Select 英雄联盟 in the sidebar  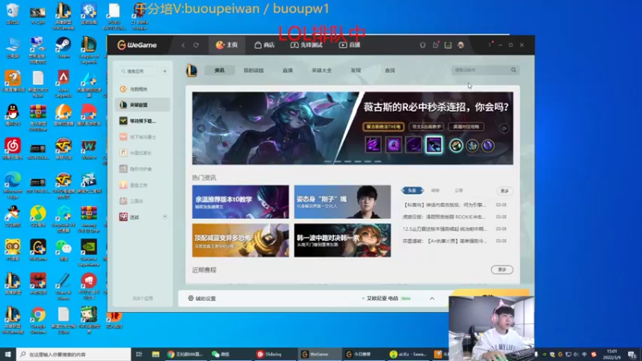tap(142, 105)
